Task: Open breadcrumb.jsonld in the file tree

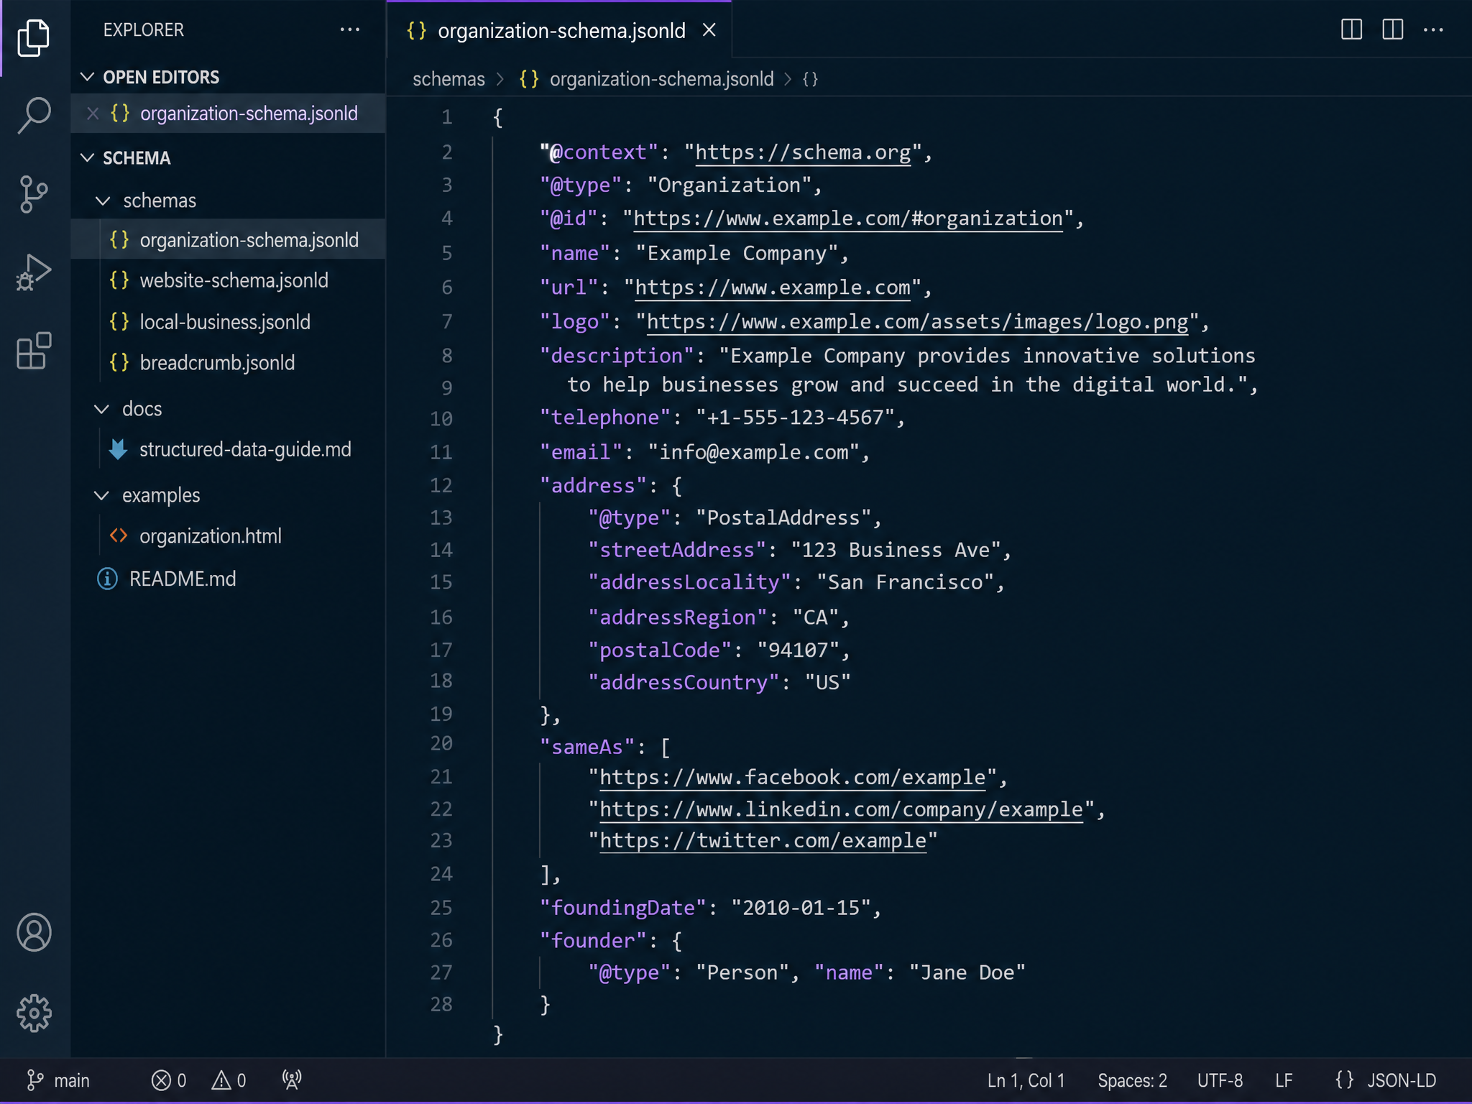Action: click(229, 363)
